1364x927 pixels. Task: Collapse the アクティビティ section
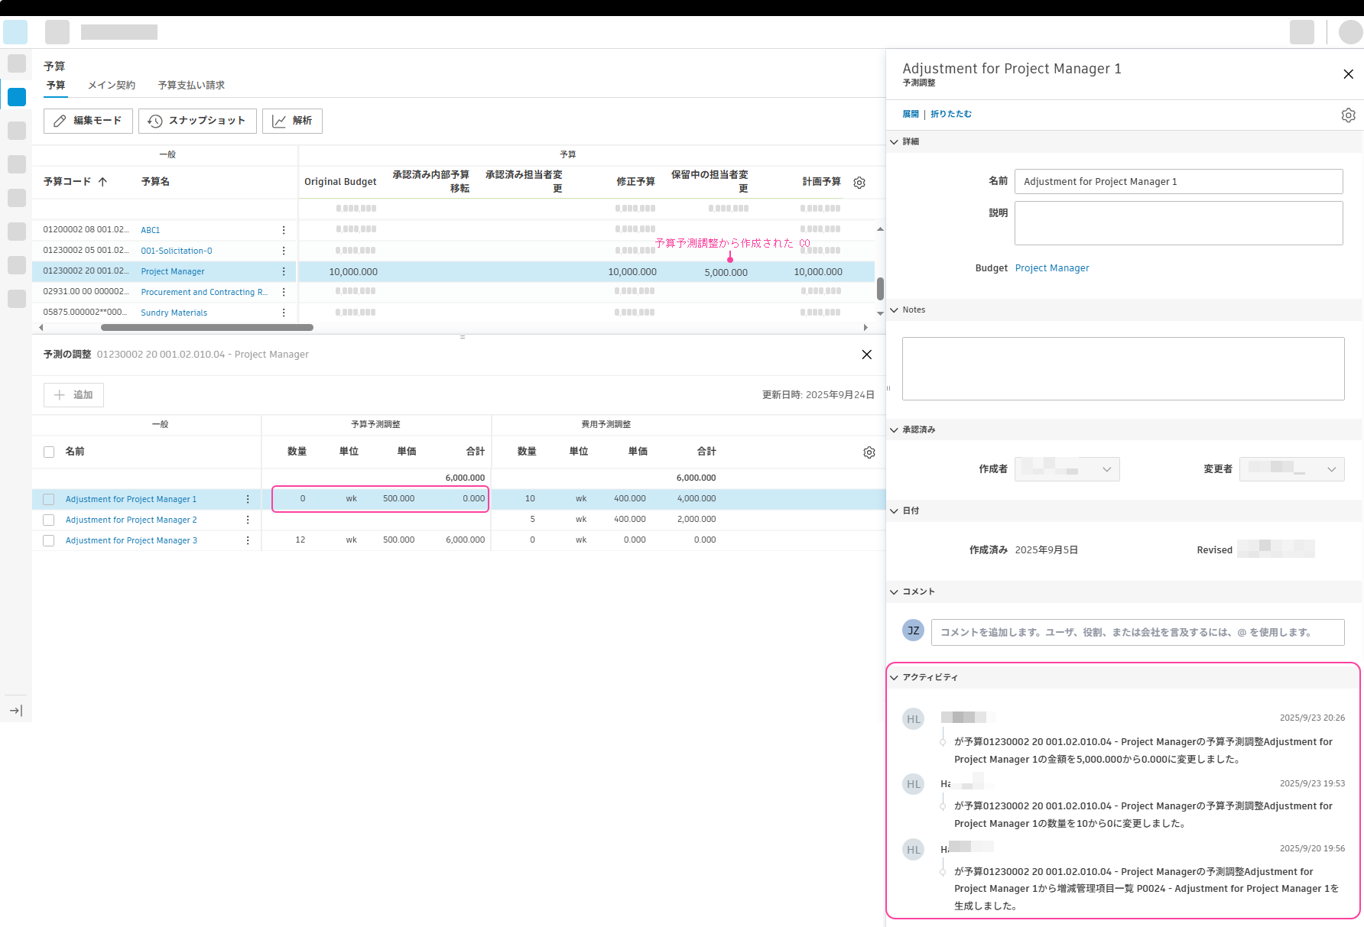pyautogui.click(x=894, y=677)
